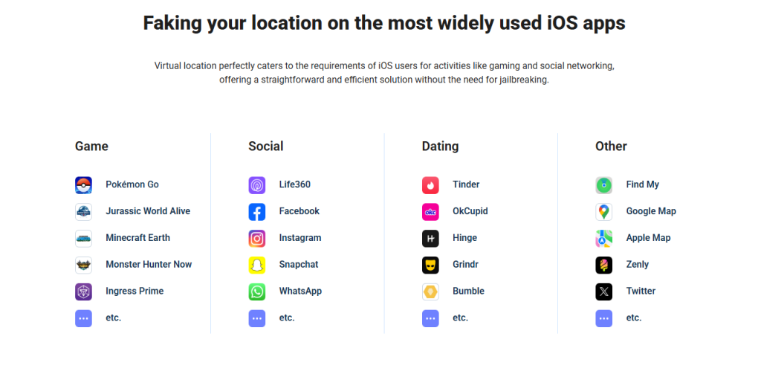Screen dimensions: 761x377
Task: Click the WhatsApp icon
Action: (257, 291)
